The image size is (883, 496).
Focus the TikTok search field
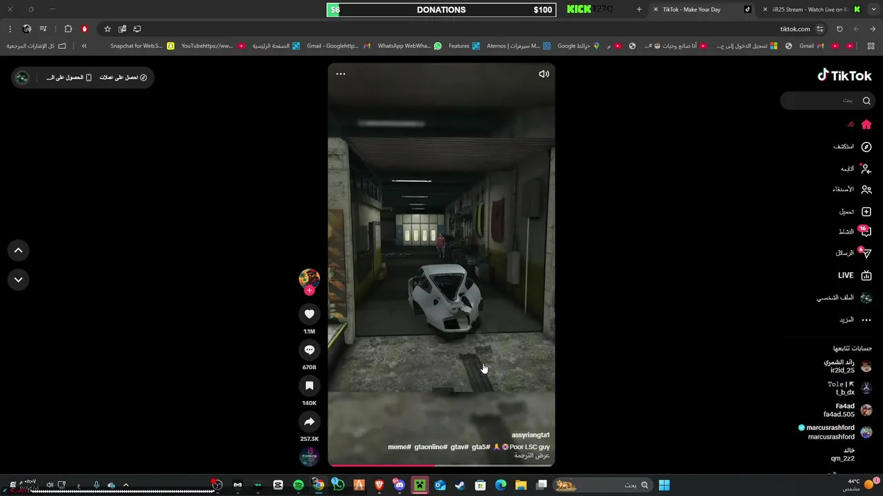(828, 101)
